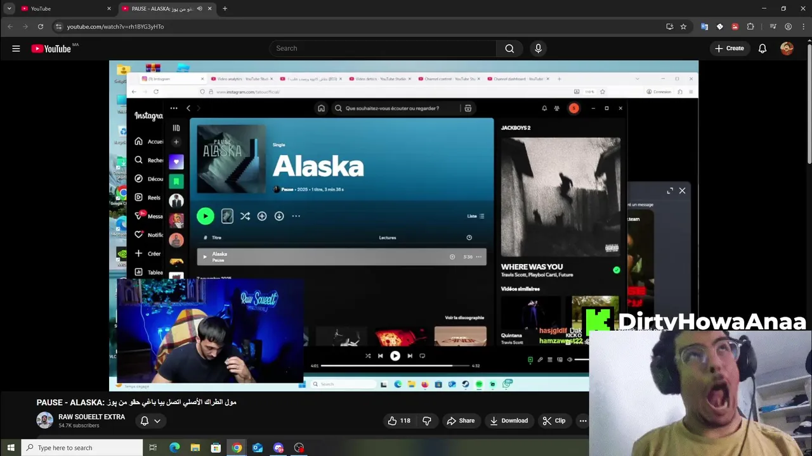This screenshot has height=456, width=812.
Task: Open Chrome media controls icon
Action: click(773, 27)
